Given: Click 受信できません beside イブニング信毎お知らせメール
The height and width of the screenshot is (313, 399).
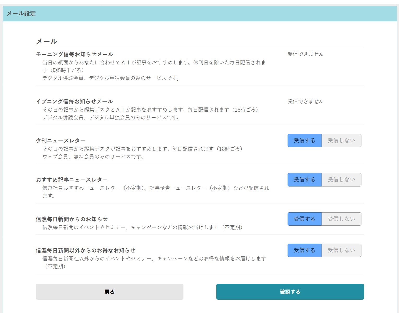Looking at the screenshot, I should point(306,101).
